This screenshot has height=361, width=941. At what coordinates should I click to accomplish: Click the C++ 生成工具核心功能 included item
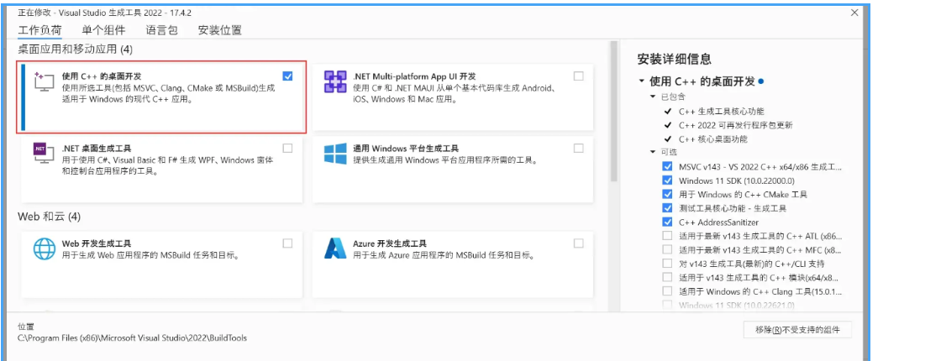tap(722, 112)
